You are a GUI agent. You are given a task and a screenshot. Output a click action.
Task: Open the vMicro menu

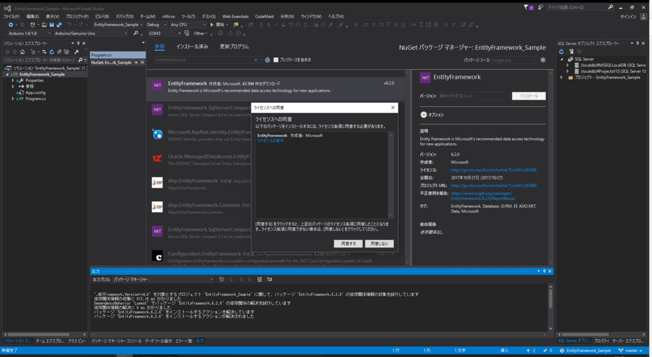pos(168,17)
